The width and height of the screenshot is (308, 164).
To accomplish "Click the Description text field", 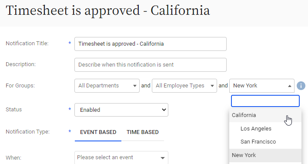I will click(150, 65).
